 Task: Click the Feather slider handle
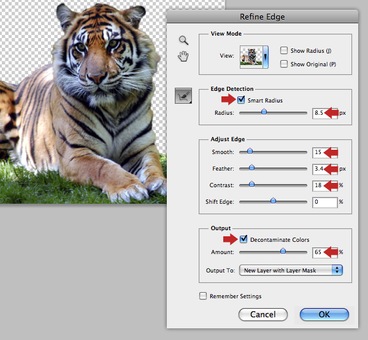(251, 168)
